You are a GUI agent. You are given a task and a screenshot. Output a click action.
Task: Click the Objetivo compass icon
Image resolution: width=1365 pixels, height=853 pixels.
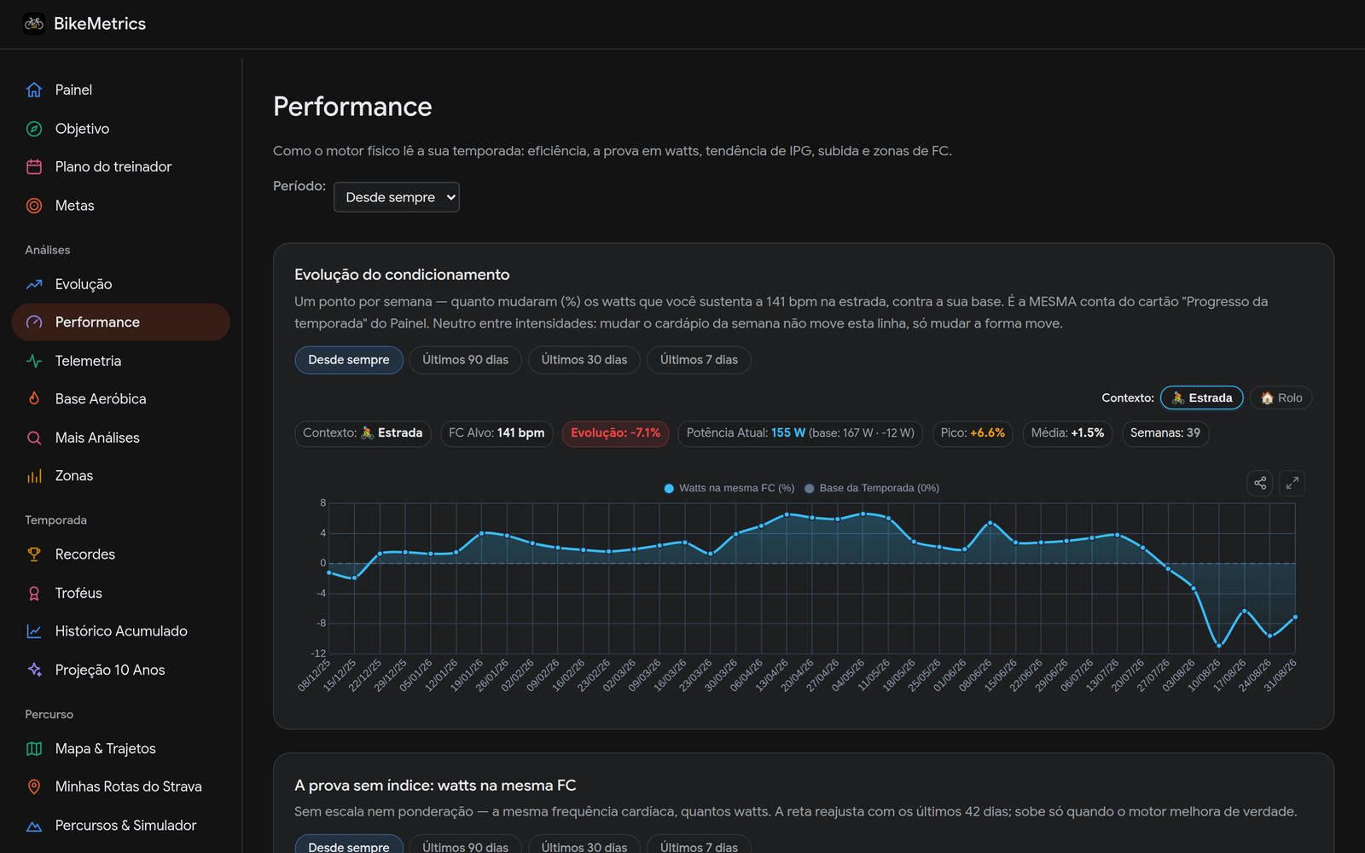pyautogui.click(x=34, y=129)
